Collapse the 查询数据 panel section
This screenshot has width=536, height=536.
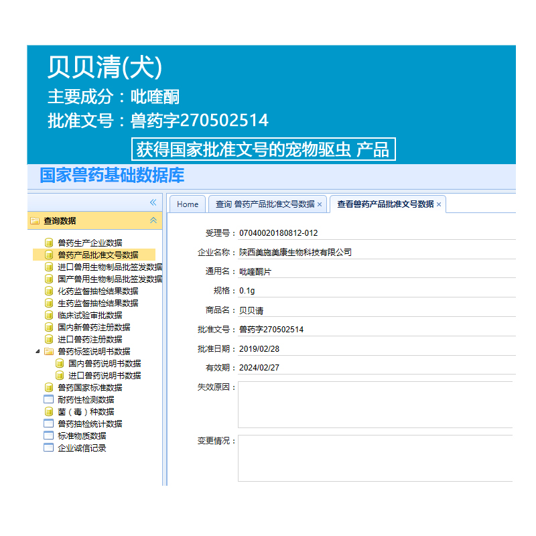(153, 220)
